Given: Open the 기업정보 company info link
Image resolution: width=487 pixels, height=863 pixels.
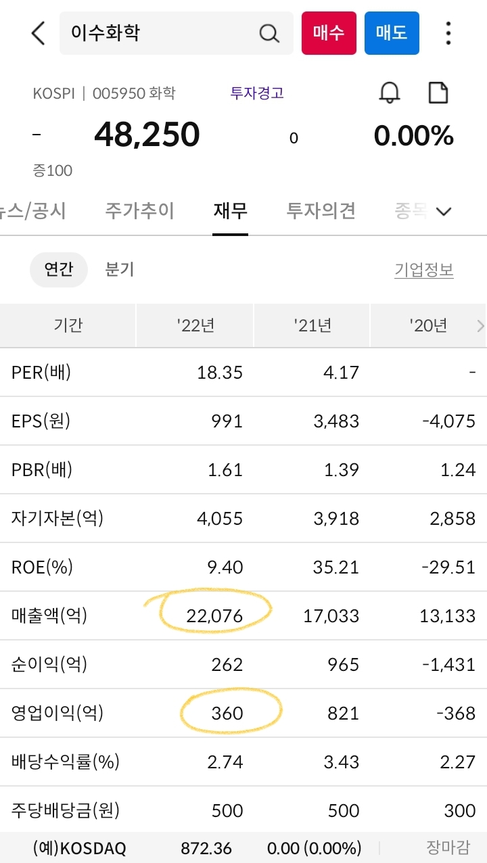Looking at the screenshot, I should click(423, 269).
